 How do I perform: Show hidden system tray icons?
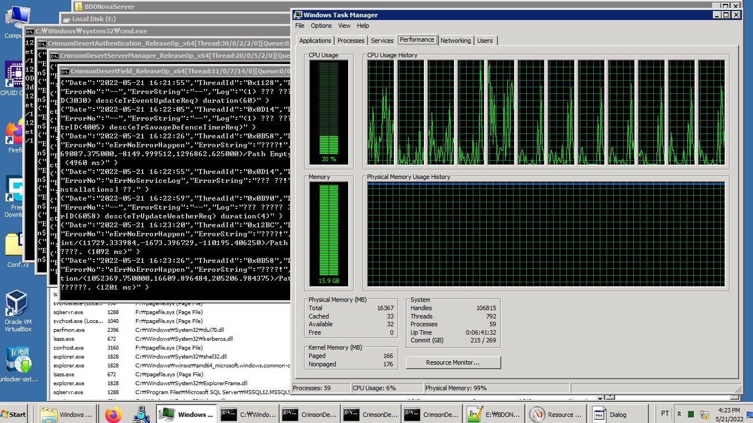click(x=679, y=414)
